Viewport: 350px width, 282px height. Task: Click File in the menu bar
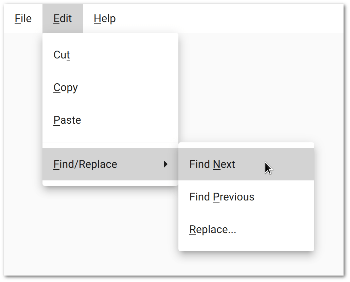(x=22, y=19)
